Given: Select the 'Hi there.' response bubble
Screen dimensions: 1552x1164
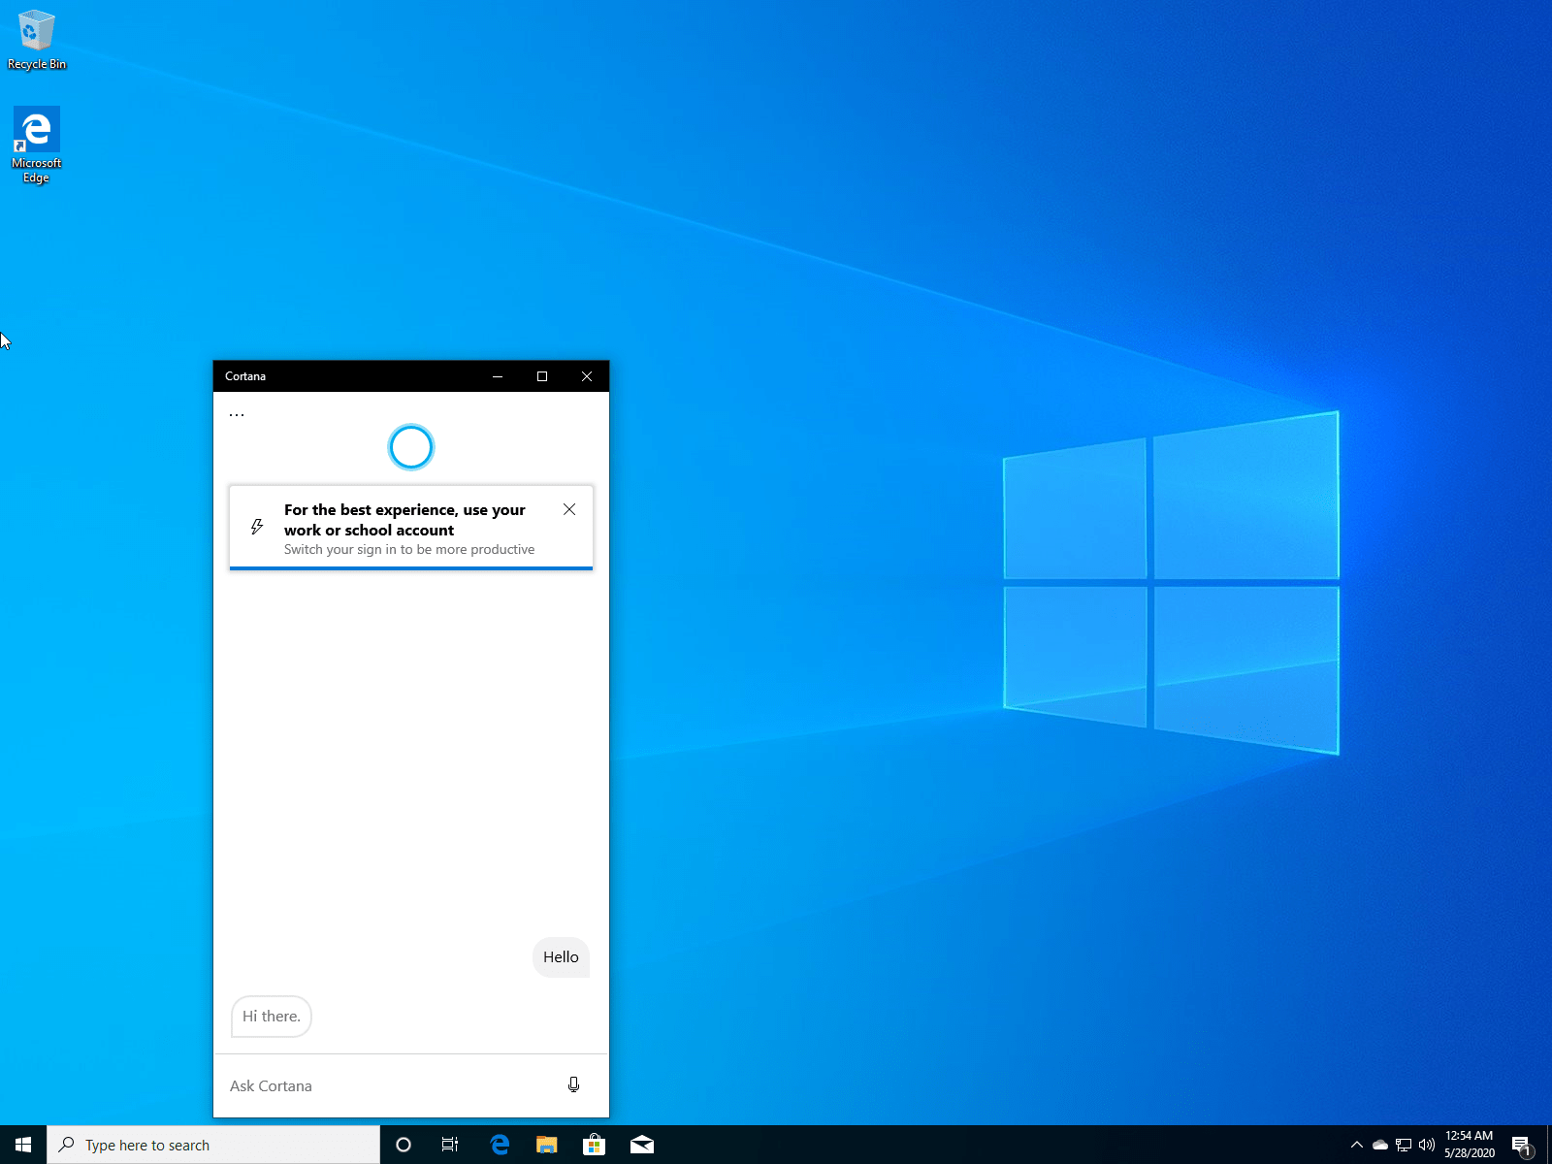Looking at the screenshot, I should click(272, 1017).
